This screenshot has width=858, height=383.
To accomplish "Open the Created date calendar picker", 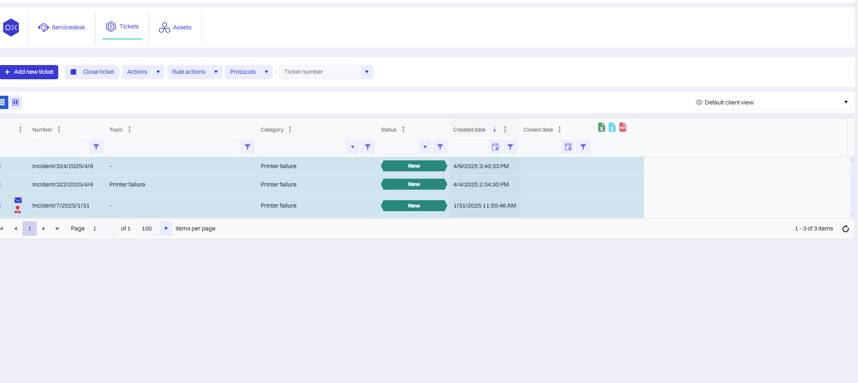I will click(495, 147).
